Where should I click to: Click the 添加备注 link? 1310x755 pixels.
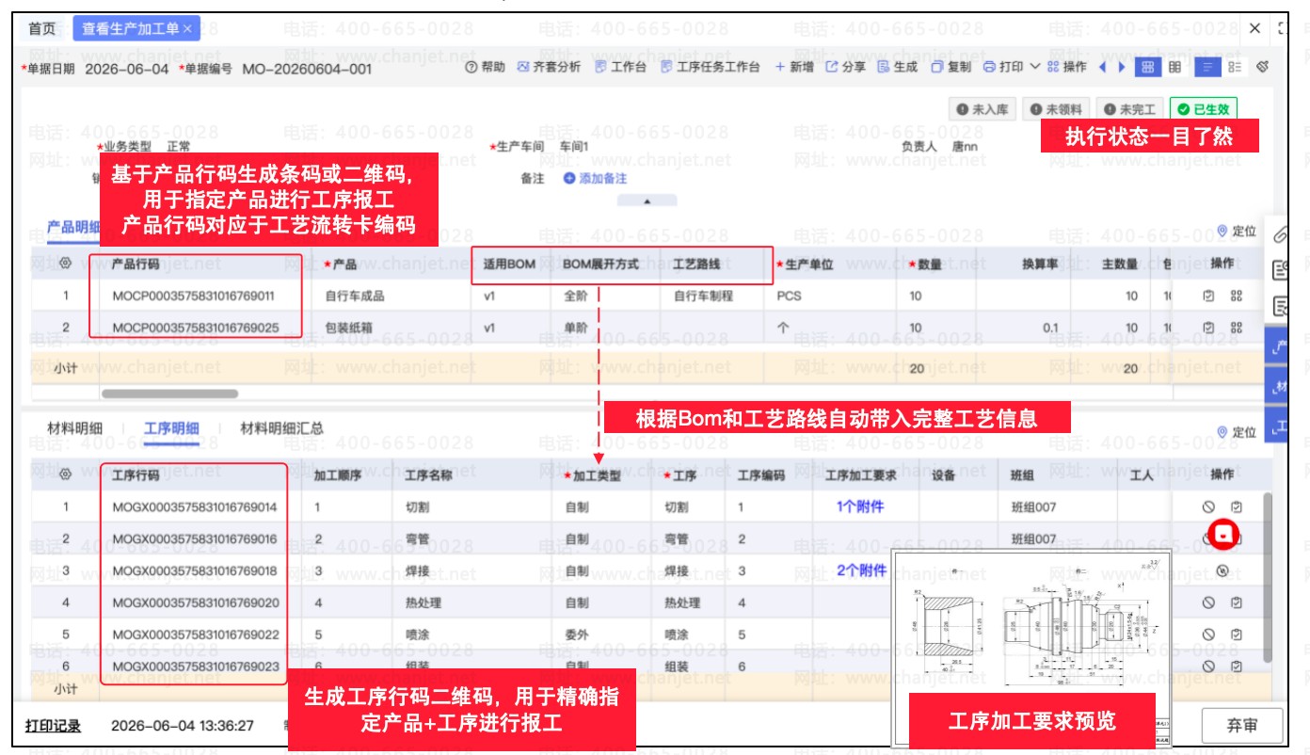595,179
